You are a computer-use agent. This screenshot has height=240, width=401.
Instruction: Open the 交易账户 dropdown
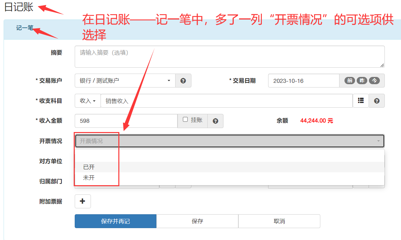(x=125, y=81)
